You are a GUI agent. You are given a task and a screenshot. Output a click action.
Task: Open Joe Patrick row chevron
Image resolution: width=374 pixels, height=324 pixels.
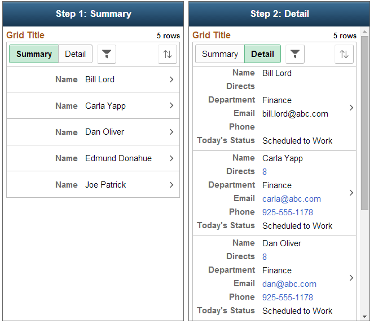click(x=171, y=185)
